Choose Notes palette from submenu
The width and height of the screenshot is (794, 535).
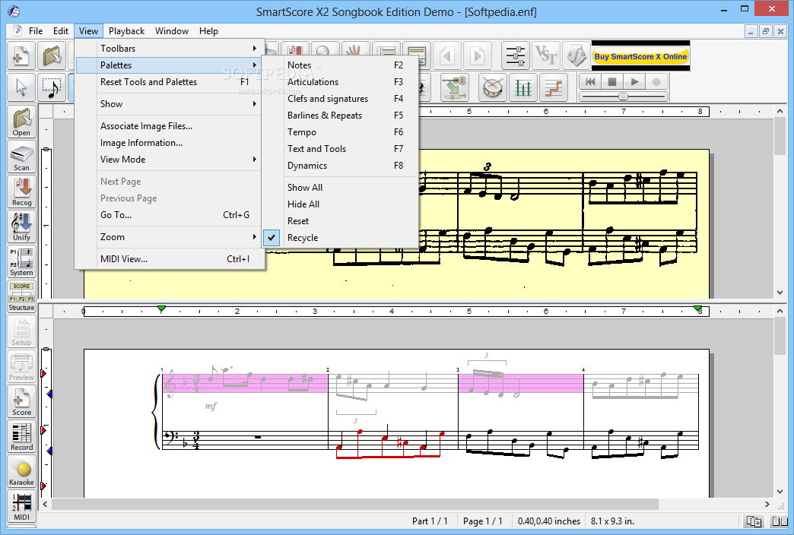point(340,65)
